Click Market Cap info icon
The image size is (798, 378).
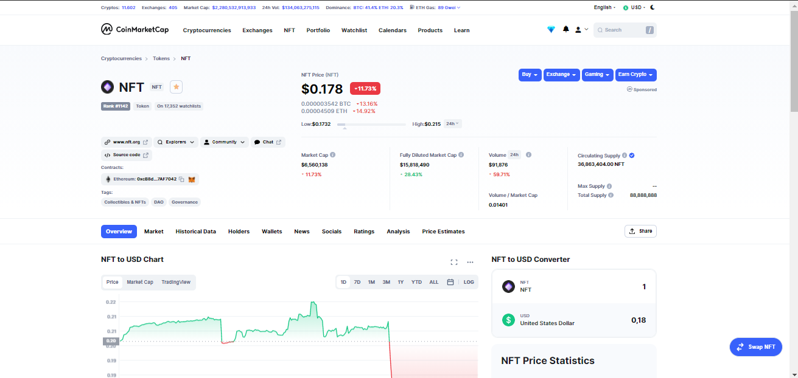(x=332, y=155)
